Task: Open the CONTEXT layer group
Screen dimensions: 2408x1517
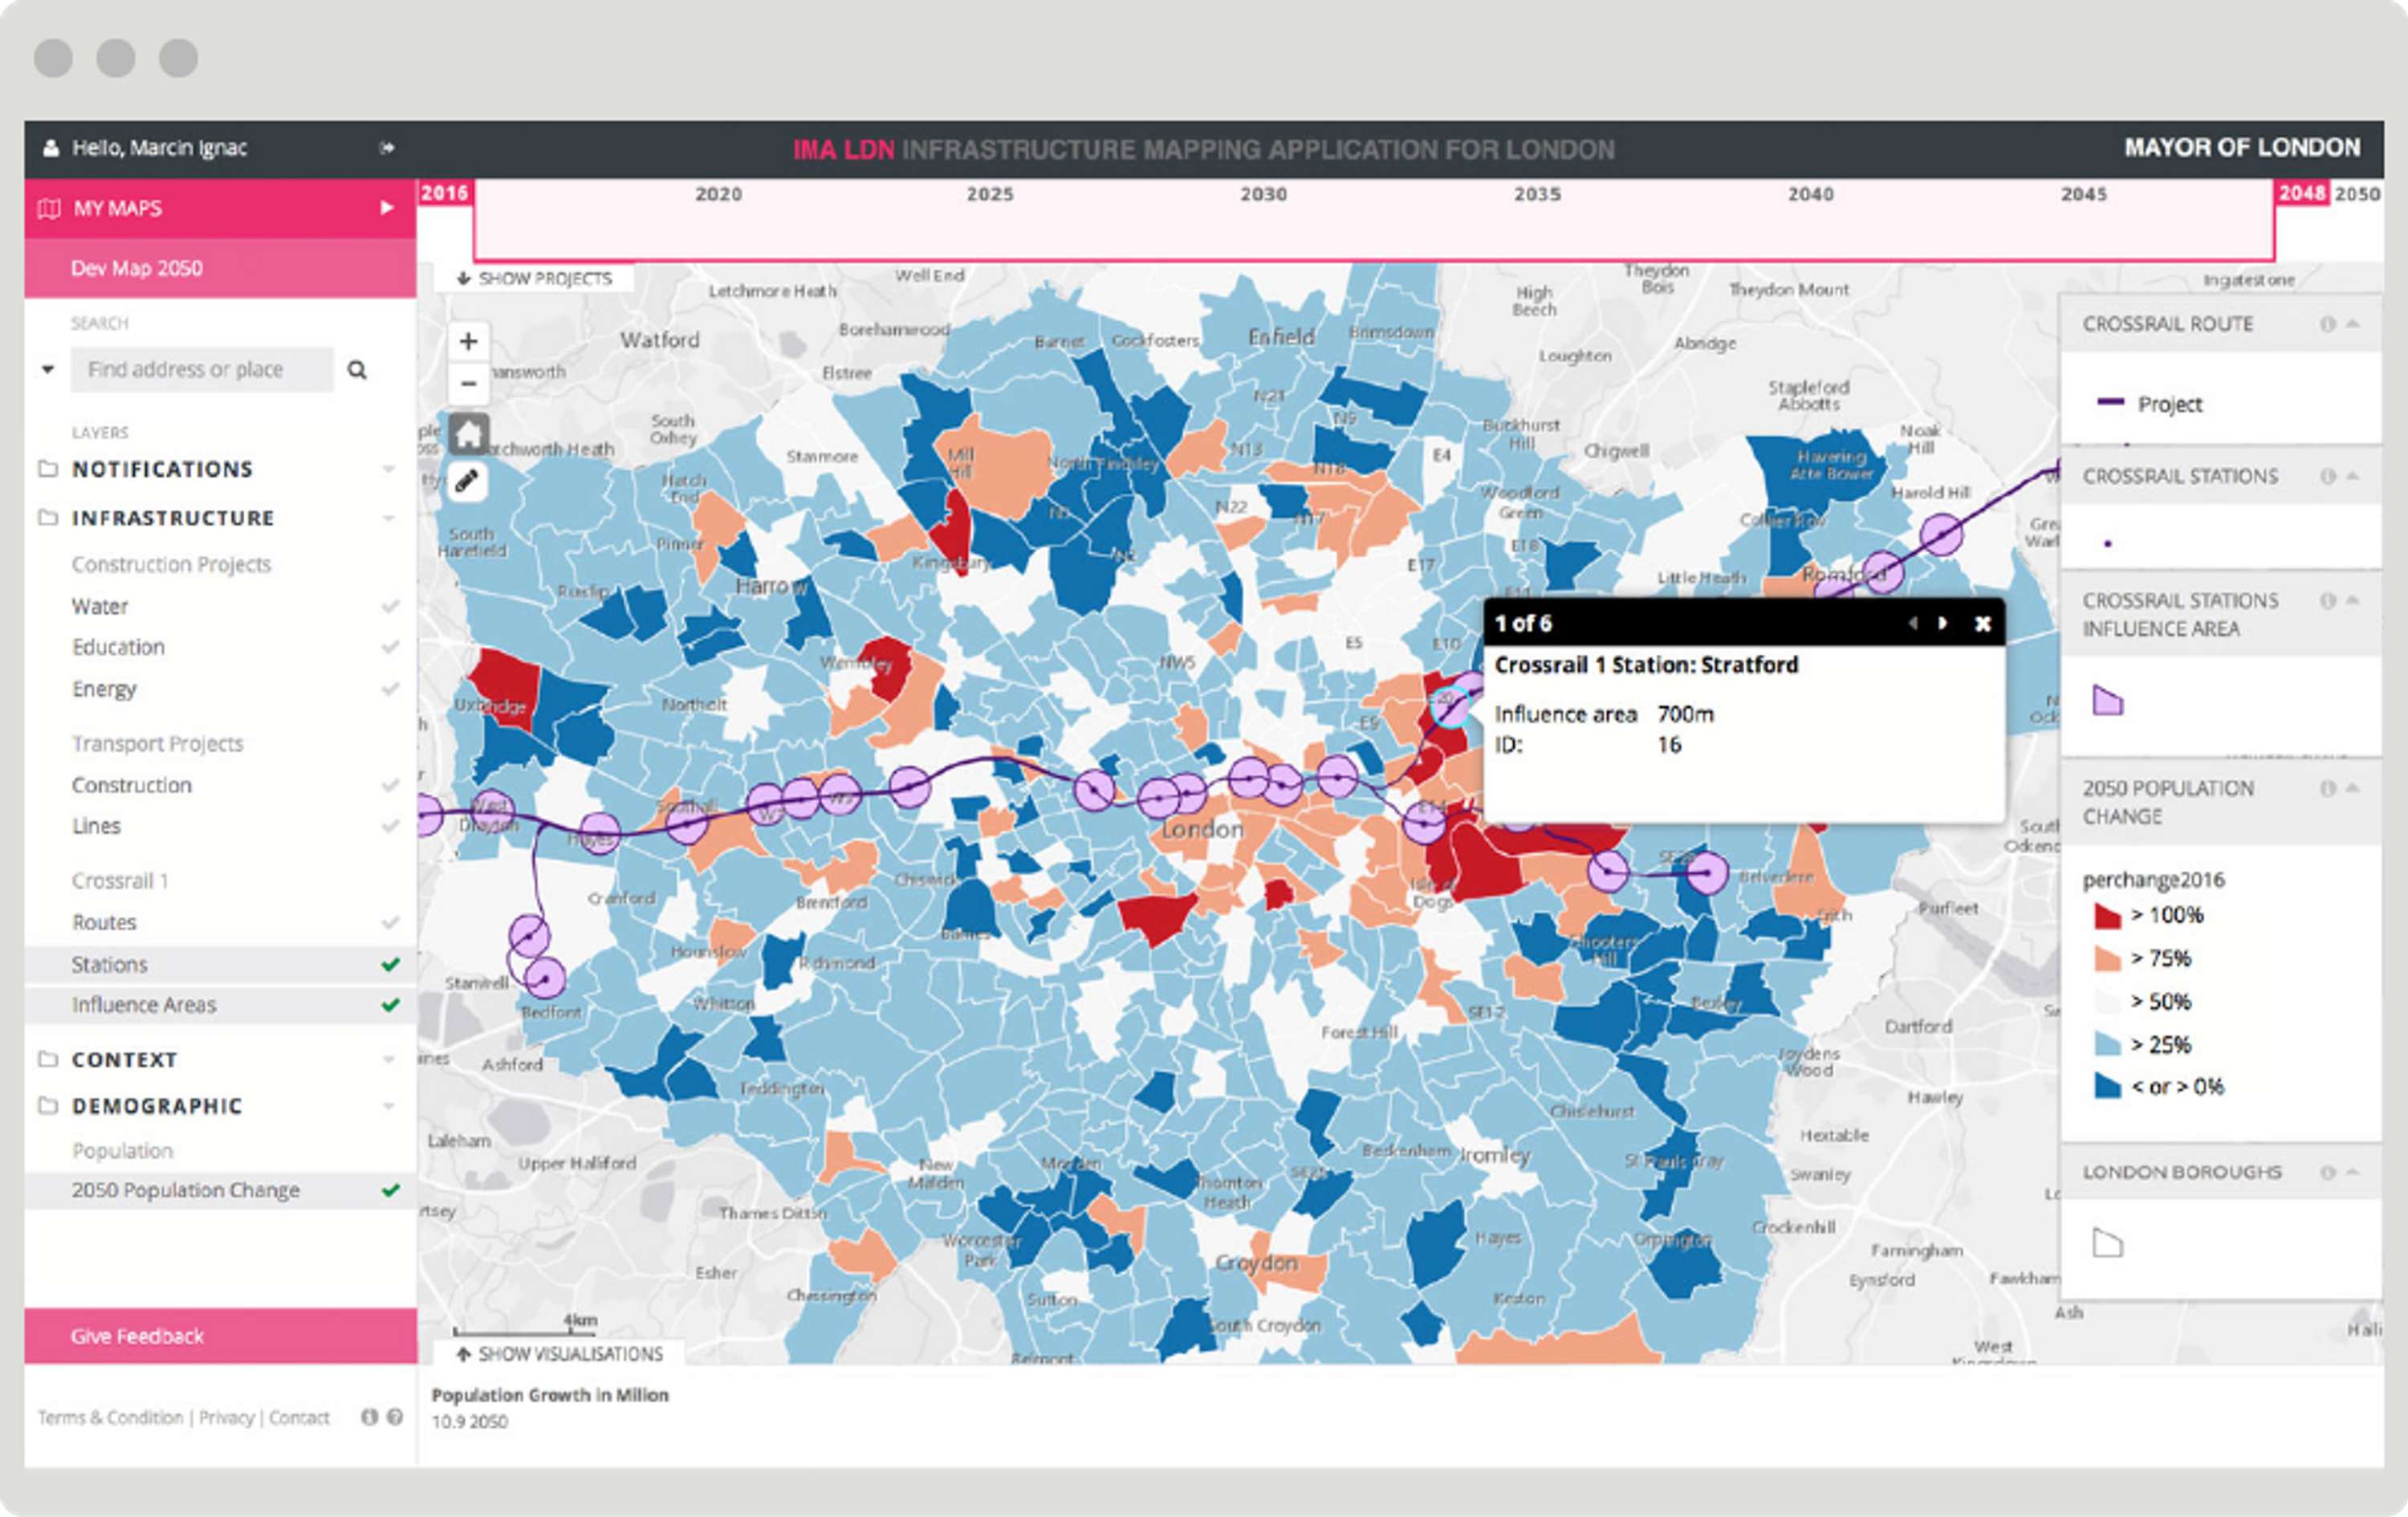Action: click(x=124, y=1059)
